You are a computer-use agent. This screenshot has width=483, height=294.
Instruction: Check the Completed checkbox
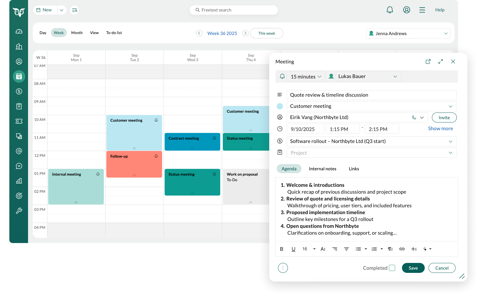392,268
